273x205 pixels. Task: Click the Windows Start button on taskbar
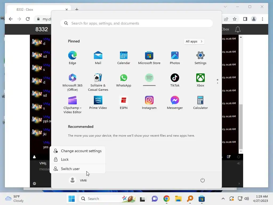(x=71, y=199)
